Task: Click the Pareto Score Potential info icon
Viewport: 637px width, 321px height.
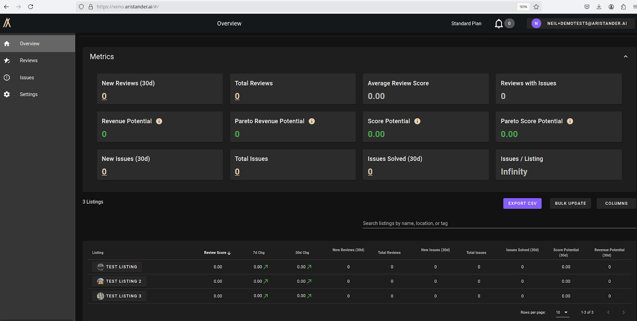Action: [570, 121]
